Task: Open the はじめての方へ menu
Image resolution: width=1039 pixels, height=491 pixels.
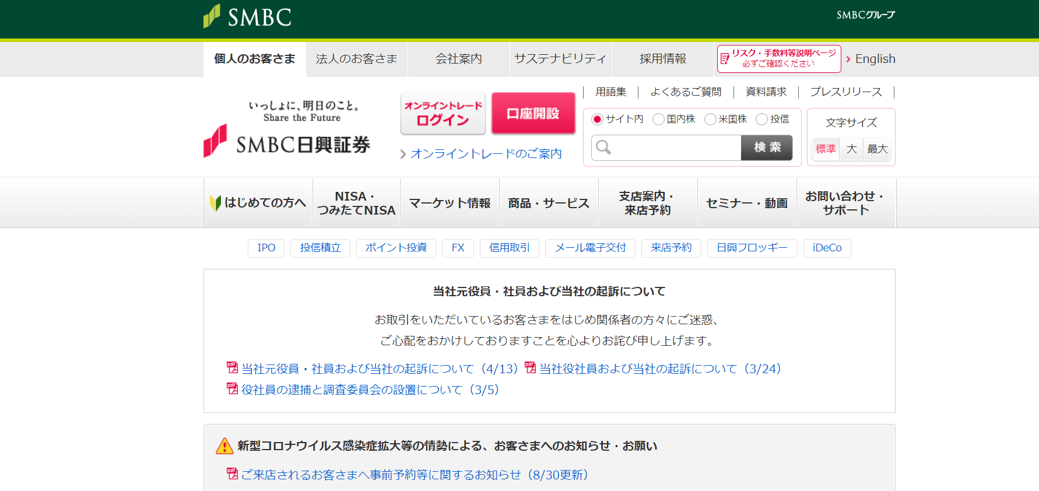Action: point(258,203)
